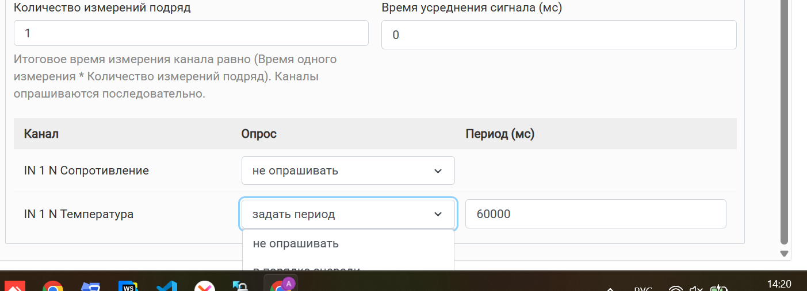Focus the Время усреднения сигнала field

[x=559, y=35]
